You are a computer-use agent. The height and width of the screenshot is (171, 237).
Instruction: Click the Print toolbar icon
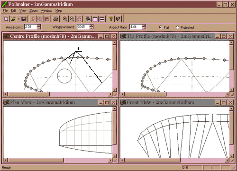[x=56, y=19]
